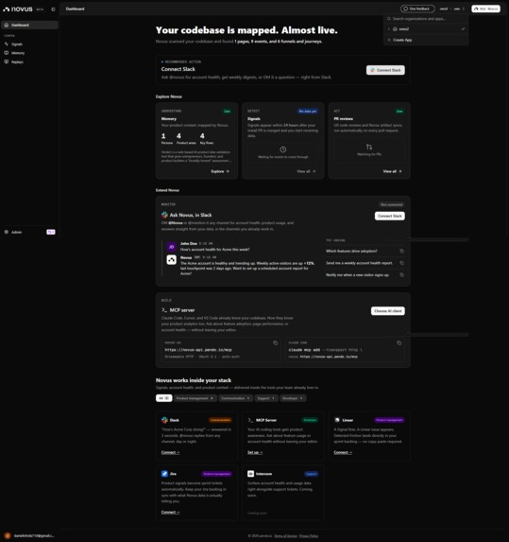This screenshot has width=509, height=542.
Task: Click the MCP Server terminal icon in integrations grid
Action: click(250, 420)
